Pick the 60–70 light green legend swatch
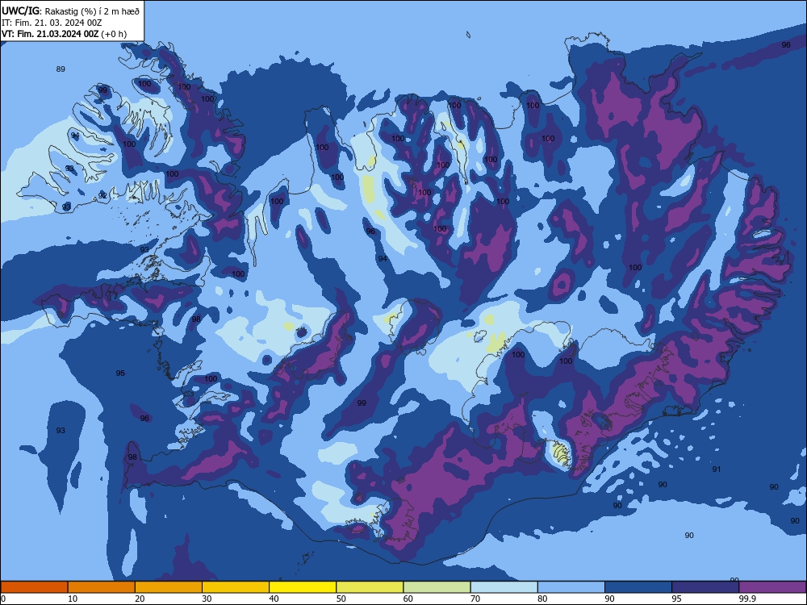Viewport: 807px width, 605px height. click(437, 587)
